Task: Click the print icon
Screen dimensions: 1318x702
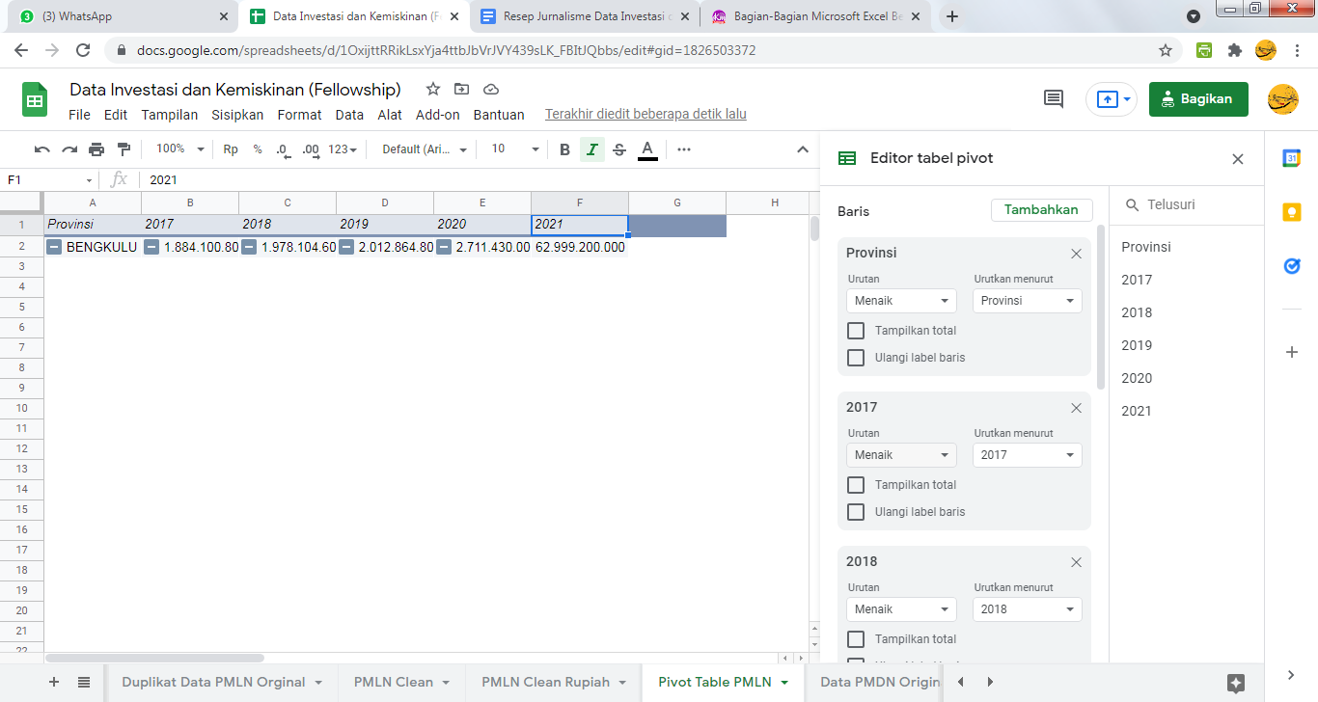Action: point(96,149)
